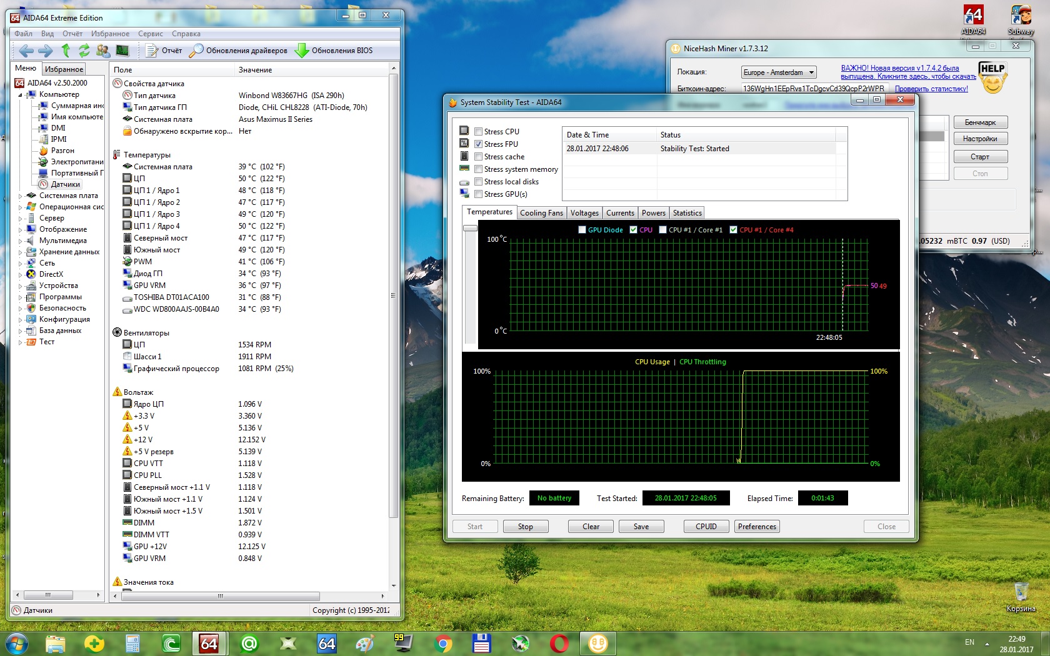Select the Тест tree item
Screen dimensions: 1050x656
[x=47, y=342]
